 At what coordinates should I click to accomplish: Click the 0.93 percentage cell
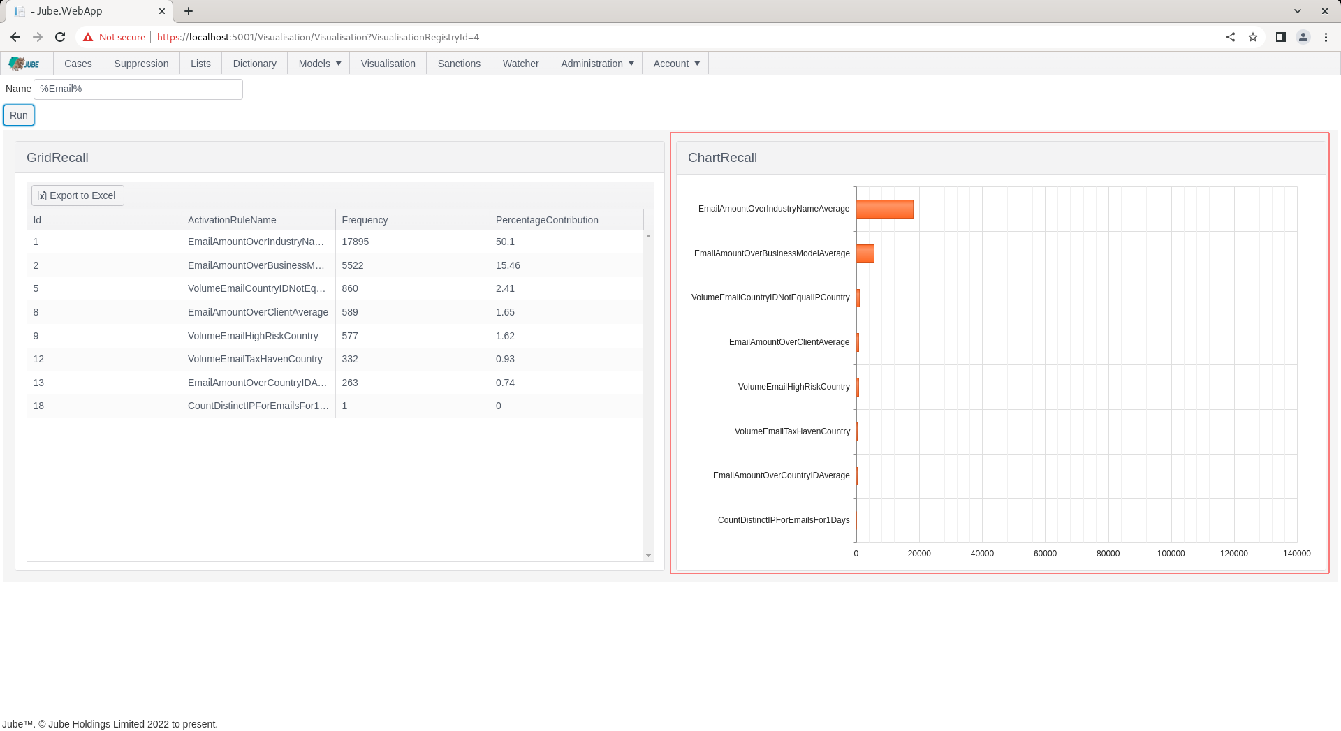(566, 359)
